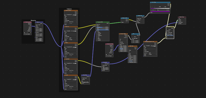206x98 pixels.
Task: Toggle From Instancer in Mapping frame Texture Coordinate
Action: point(25,34)
